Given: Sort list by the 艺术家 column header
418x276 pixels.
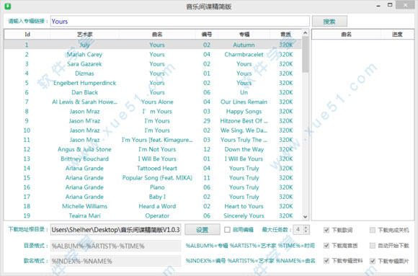Looking at the screenshot, I should coord(85,35).
